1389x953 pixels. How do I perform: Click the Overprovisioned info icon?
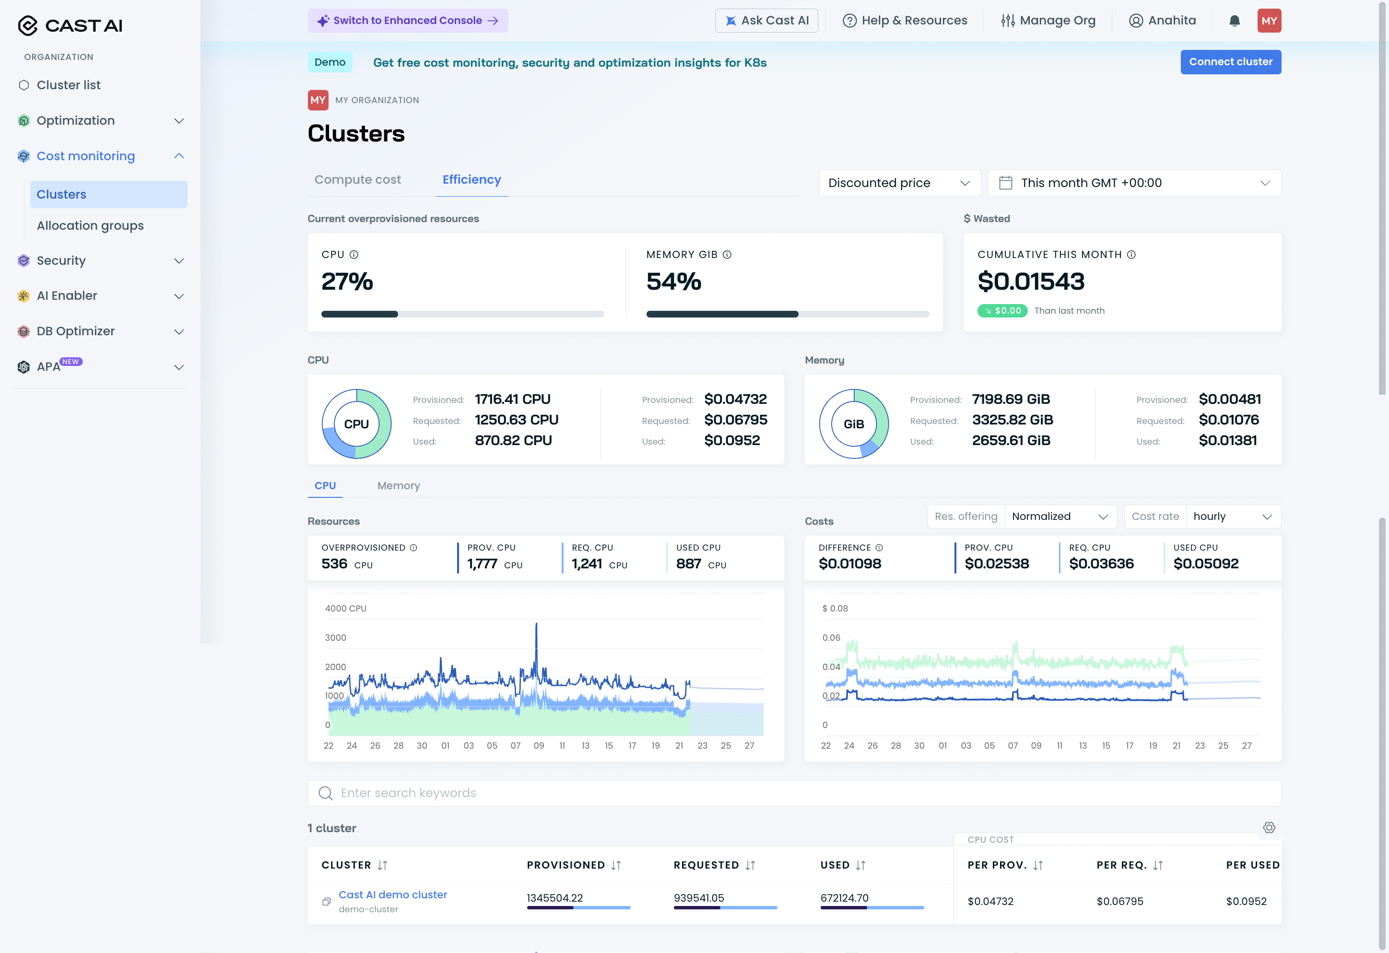(413, 548)
